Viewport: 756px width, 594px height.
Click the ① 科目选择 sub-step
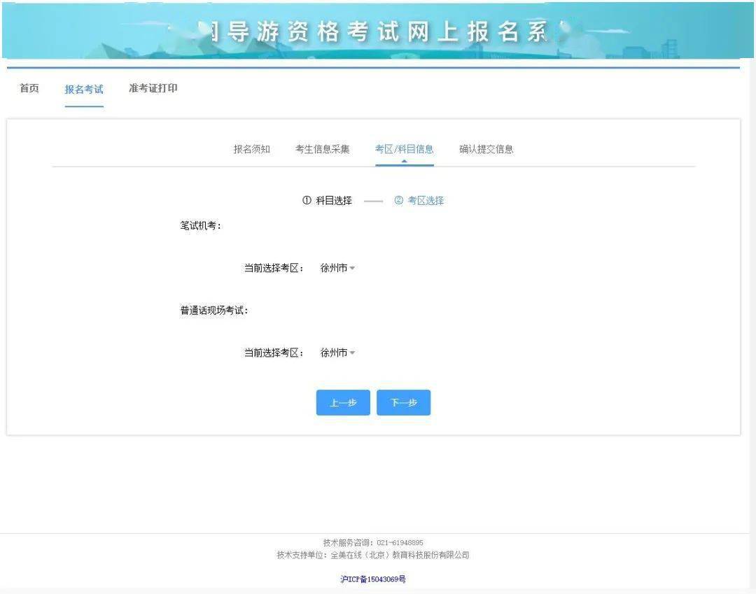coord(327,200)
